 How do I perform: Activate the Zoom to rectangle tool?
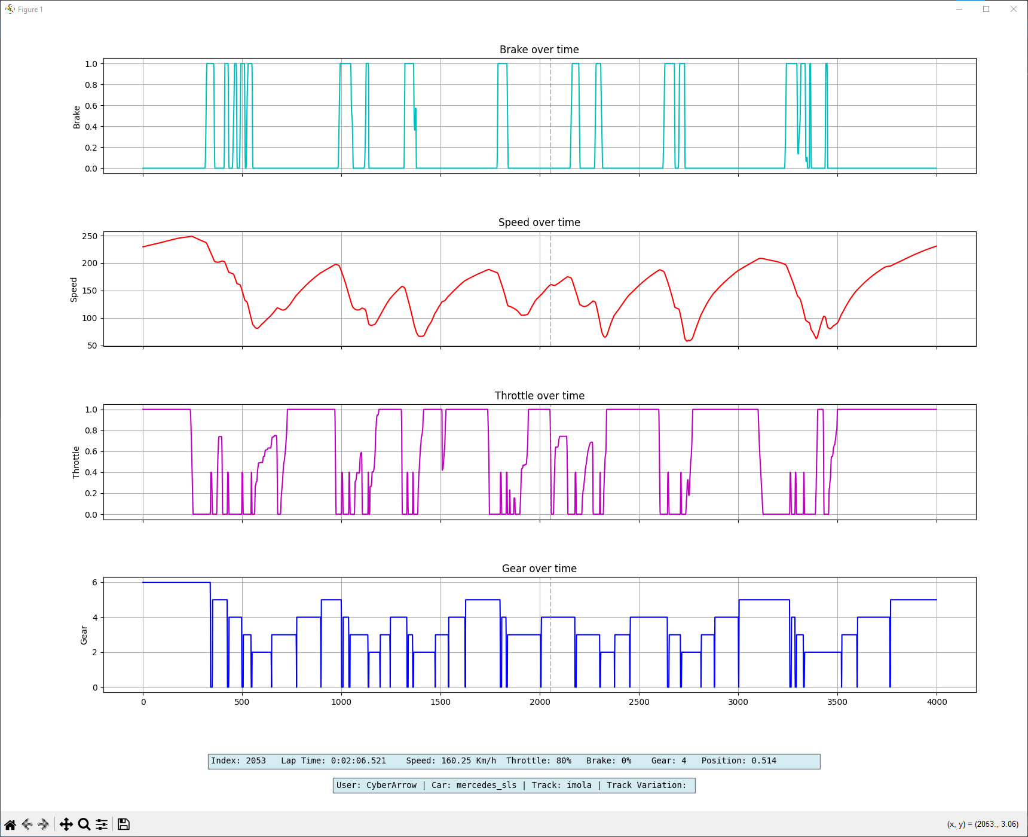(84, 824)
